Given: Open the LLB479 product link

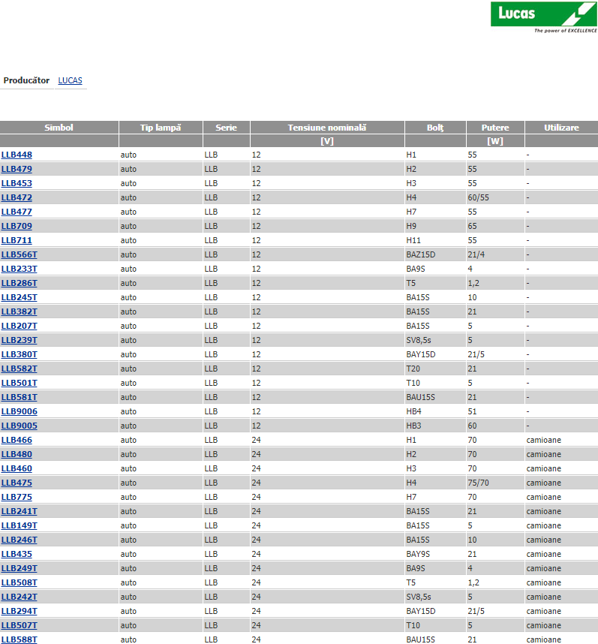Looking at the screenshot, I should [17, 169].
